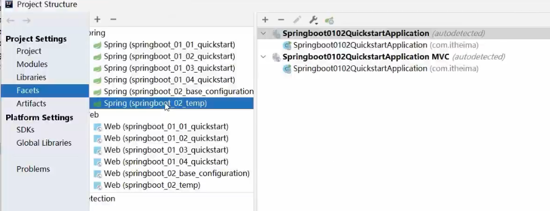Collapse the Springboot0102QuickstartApplication MVC context
550x211 pixels.
[x=264, y=56]
